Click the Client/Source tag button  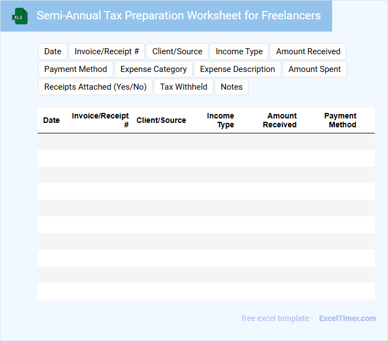177,51
